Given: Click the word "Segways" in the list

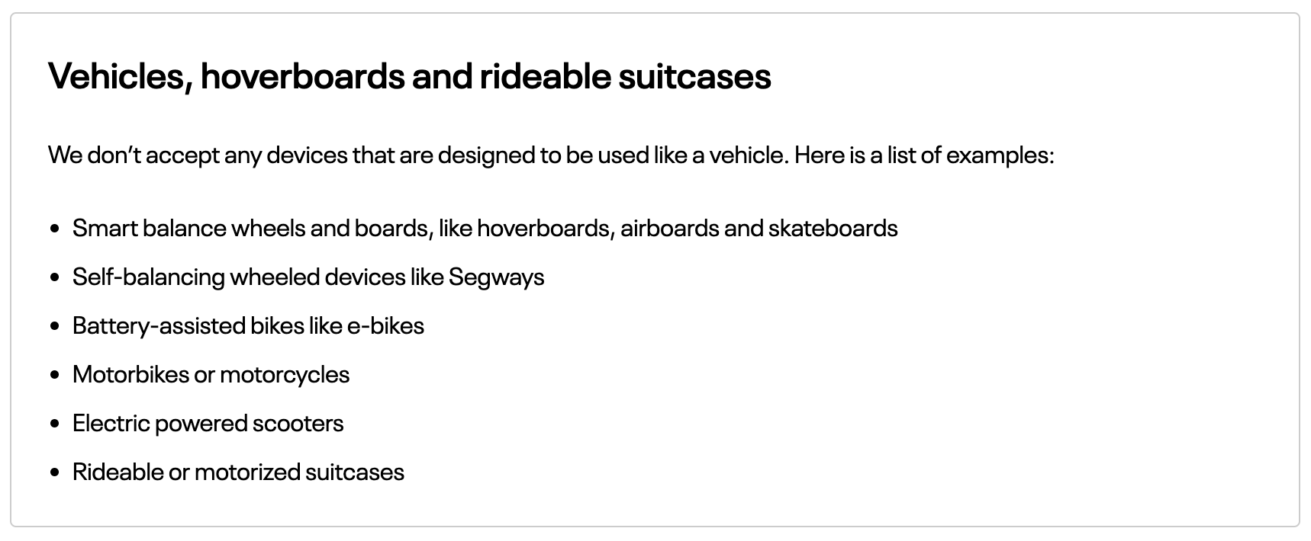Looking at the screenshot, I should click(496, 277).
